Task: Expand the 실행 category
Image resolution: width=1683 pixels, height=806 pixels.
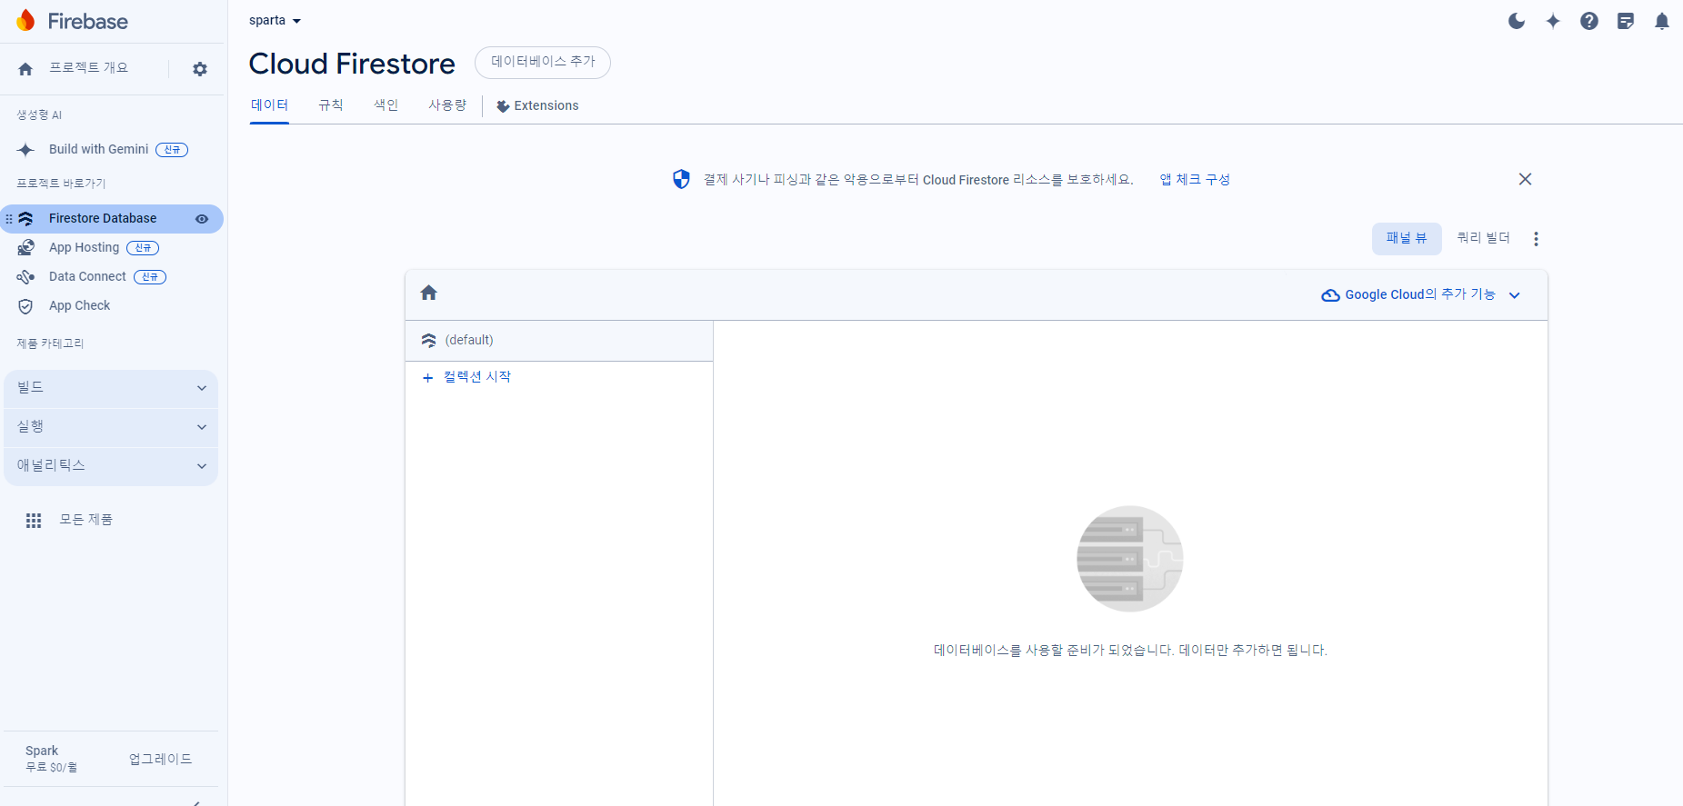Action: pyautogui.click(x=111, y=427)
